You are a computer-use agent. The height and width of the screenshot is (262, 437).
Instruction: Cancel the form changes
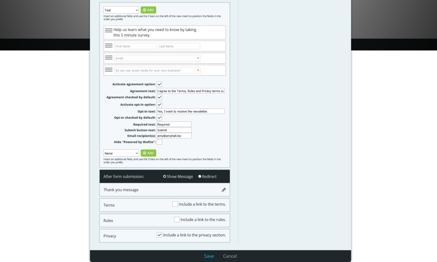tap(230, 256)
